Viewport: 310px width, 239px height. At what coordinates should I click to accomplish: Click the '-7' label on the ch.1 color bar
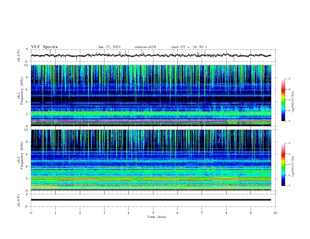point(288,121)
